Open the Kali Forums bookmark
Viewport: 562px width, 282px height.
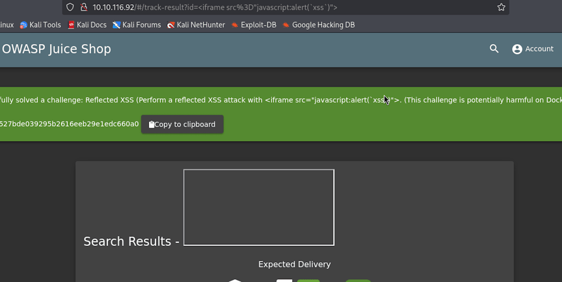pyautogui.click(x=137, y=25)
